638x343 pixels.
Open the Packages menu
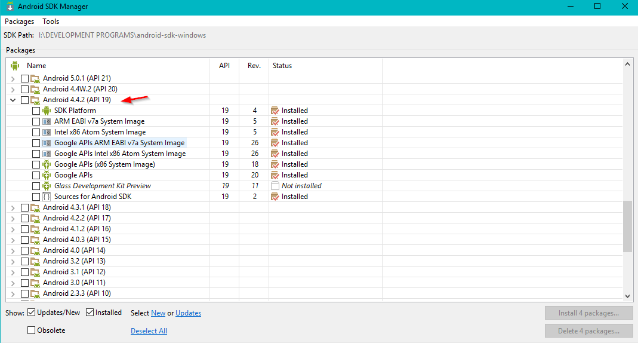click(x=20, y=21)
